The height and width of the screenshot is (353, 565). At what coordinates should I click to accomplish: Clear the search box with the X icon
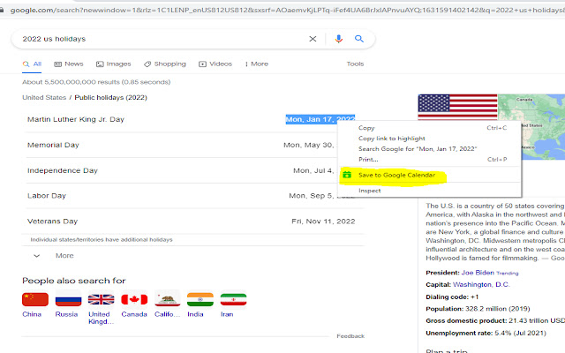(313, 39)
